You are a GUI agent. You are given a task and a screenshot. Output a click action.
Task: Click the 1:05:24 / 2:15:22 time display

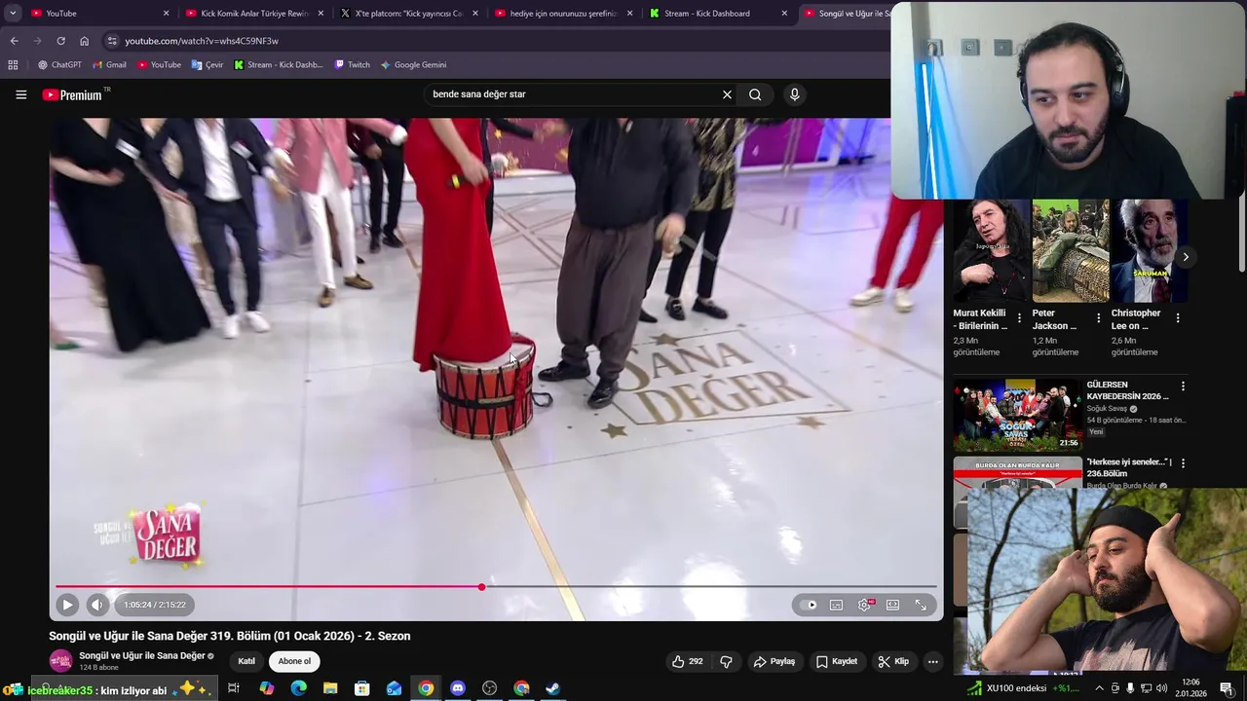[x=155, y=605]
